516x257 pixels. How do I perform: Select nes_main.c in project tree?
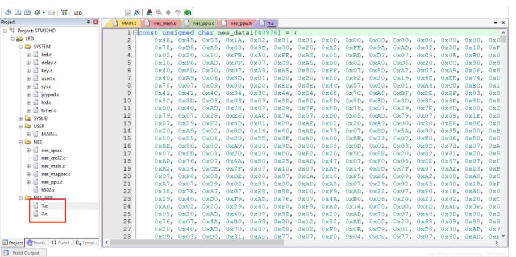click(53, 166)
